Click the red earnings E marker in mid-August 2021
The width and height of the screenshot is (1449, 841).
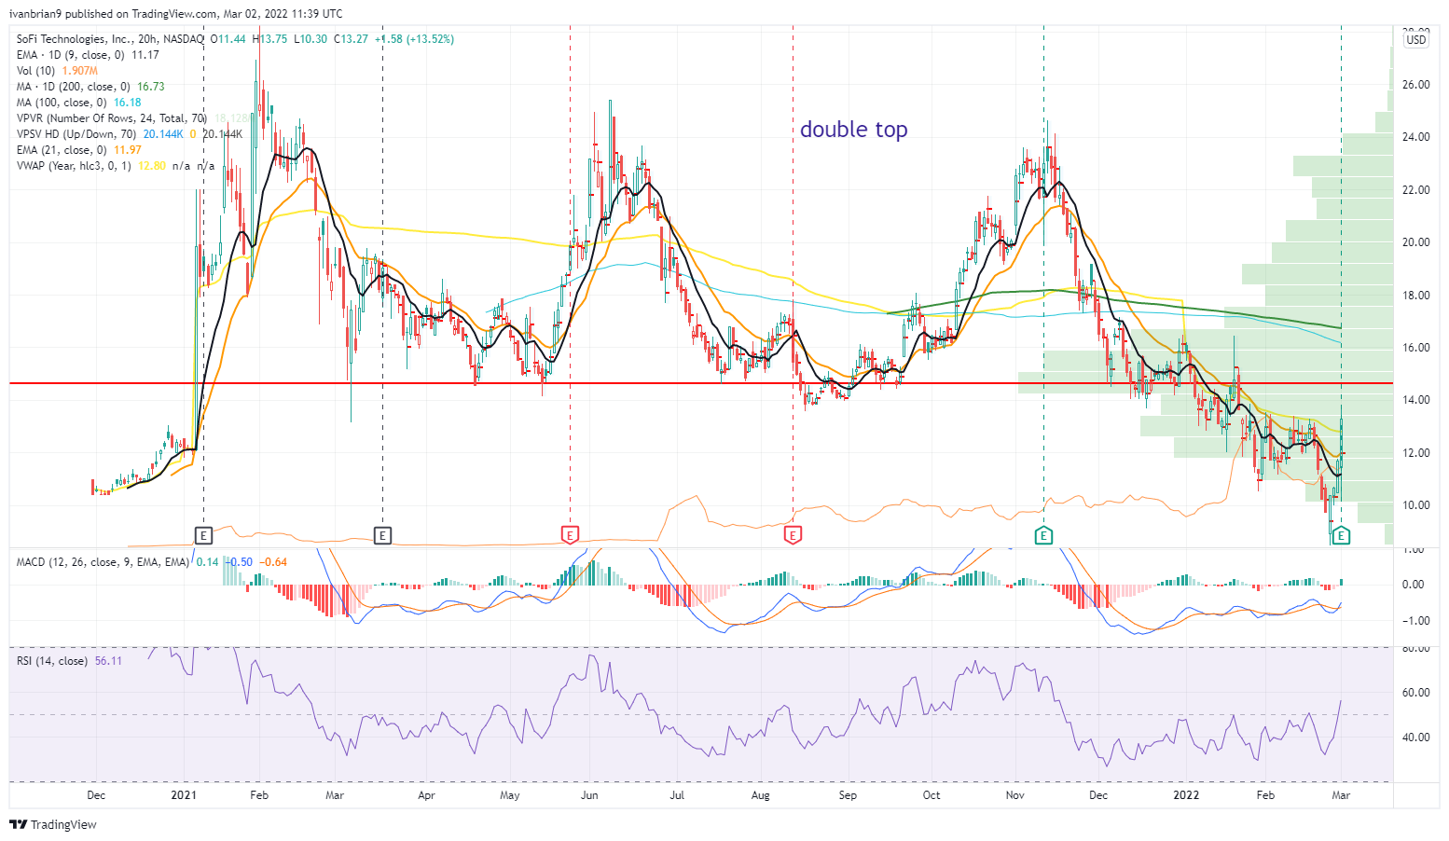(x=793, y=535)
